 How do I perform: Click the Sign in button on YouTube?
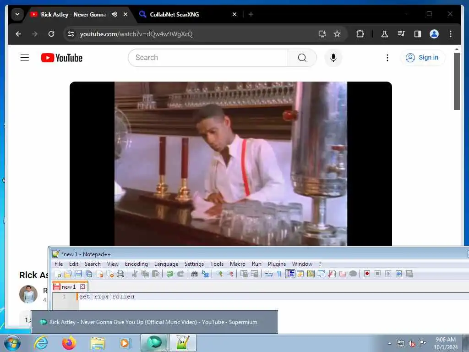422,57
